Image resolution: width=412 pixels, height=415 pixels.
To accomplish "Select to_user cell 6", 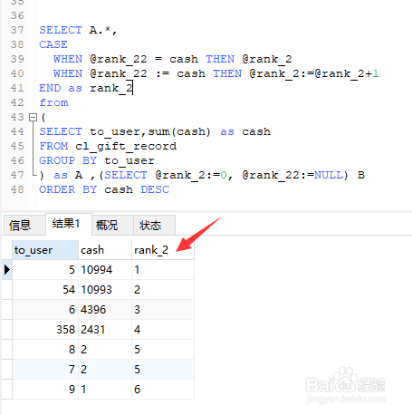I will point(45,310).
